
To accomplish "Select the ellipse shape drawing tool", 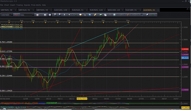I will [x=135, y=15].
